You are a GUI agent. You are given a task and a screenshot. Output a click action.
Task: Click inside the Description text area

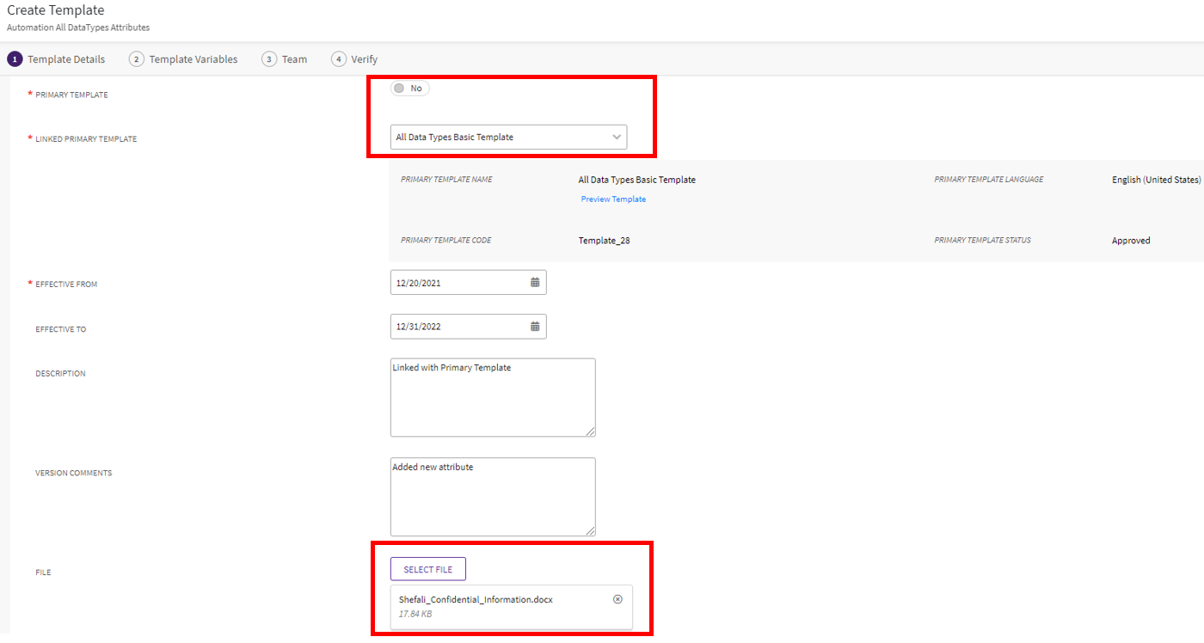pyautogui.click(x=492, y=400)
